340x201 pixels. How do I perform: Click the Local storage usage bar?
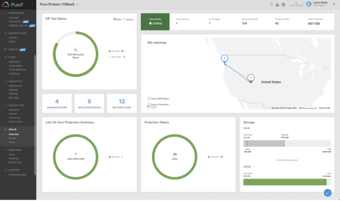tap(287, 143)
